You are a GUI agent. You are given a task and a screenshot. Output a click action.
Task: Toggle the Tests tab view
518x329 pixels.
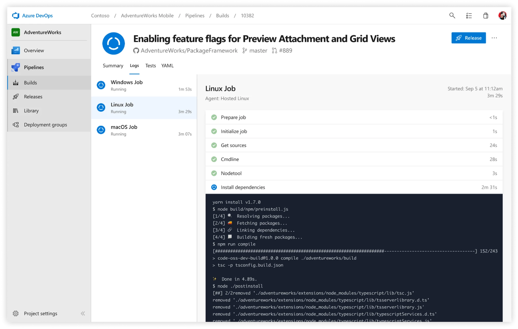click(151, 66)
